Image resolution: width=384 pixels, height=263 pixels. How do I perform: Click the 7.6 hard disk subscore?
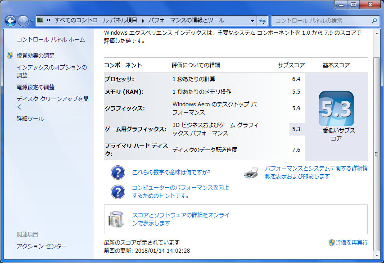point(296,150)
